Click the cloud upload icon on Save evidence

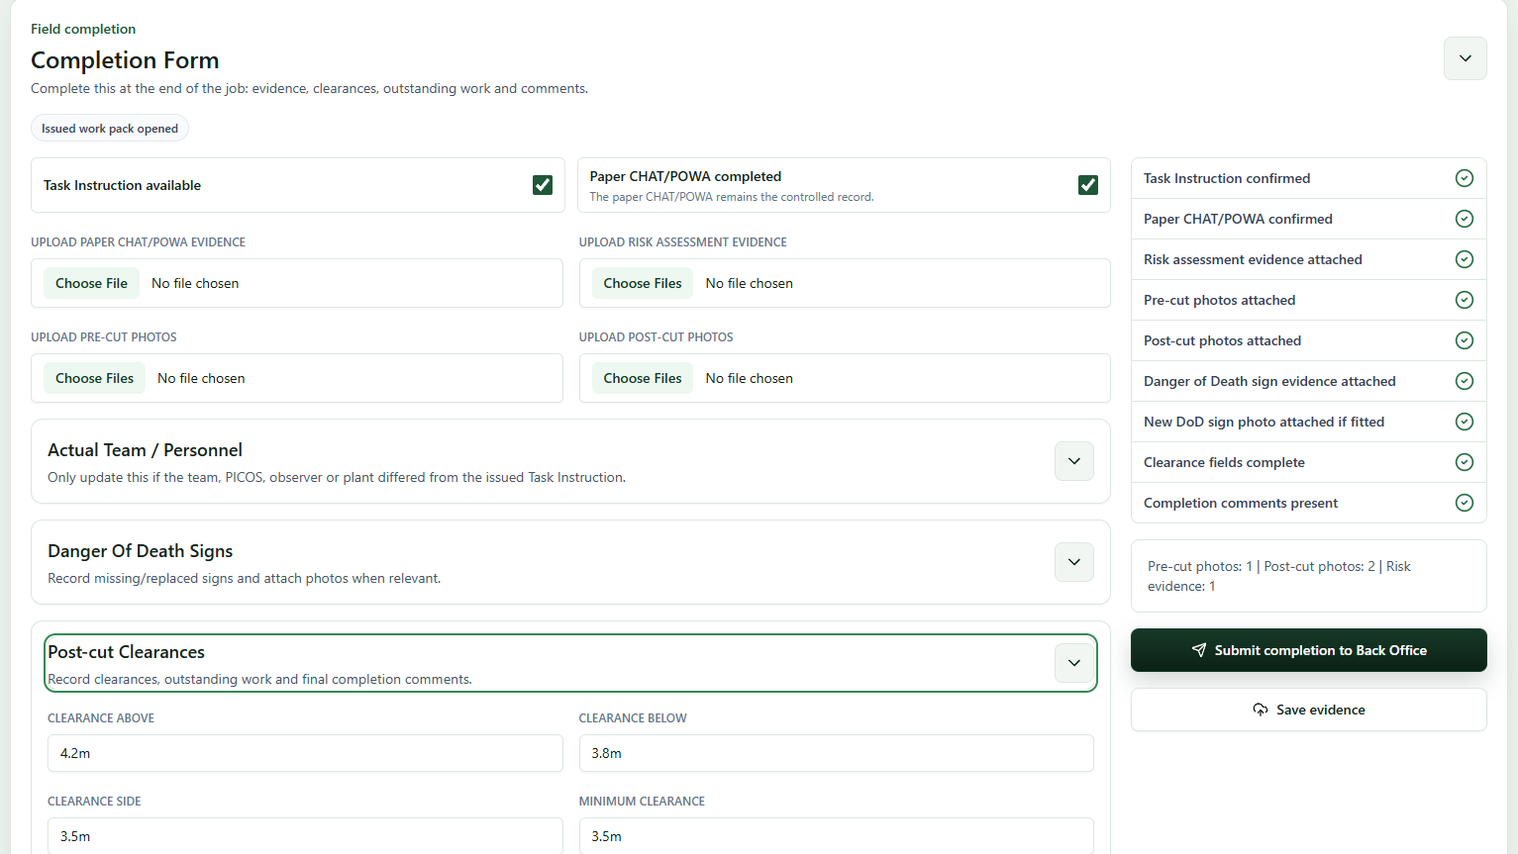coord(1261,710)
